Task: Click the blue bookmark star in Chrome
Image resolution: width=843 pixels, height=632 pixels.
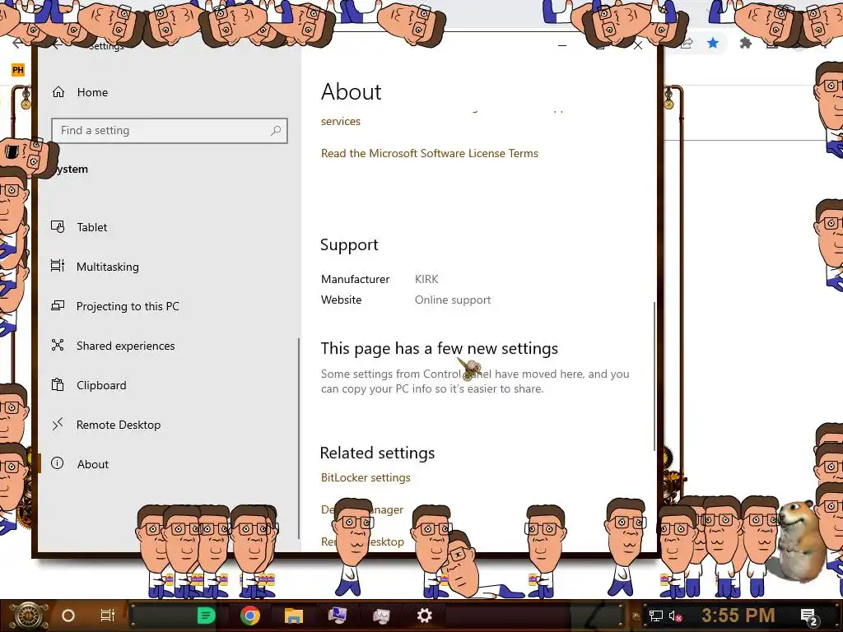Action: (x=713, y=43)
